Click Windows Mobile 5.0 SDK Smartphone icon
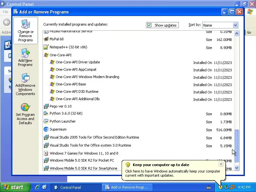The image size is (256, 192). click(x=46, y=168)
